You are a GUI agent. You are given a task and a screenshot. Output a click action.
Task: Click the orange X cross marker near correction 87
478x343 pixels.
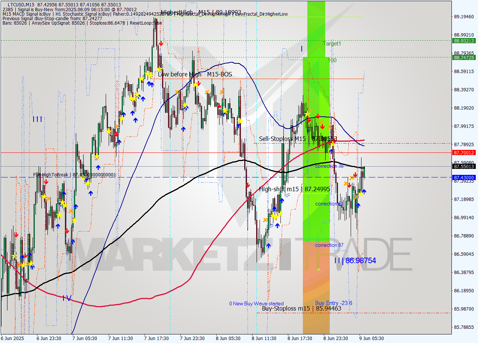point(265,220)
